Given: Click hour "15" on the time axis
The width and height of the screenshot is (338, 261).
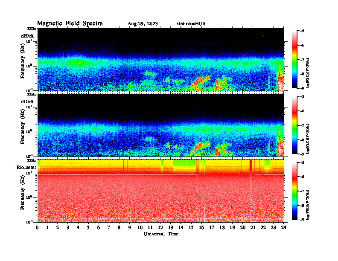Looking at the screenshot, I should 191,227.
